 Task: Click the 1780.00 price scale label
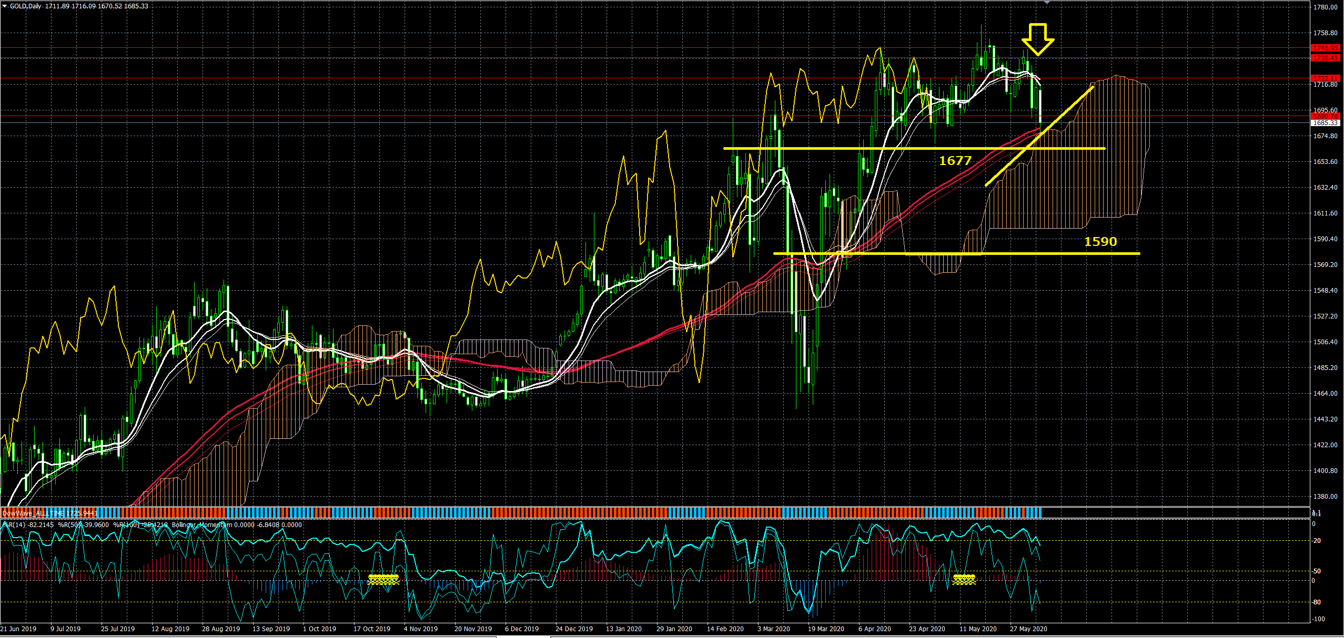point(1325,7)
